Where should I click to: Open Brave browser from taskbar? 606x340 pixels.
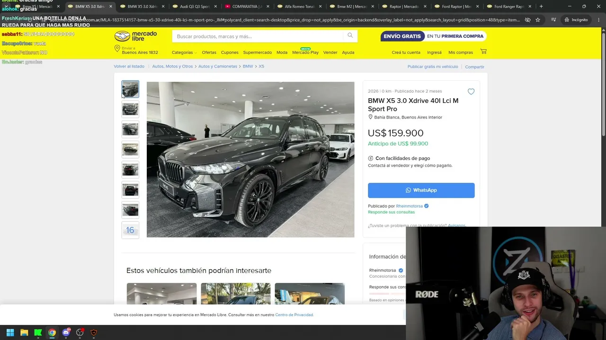coord(94,332)
